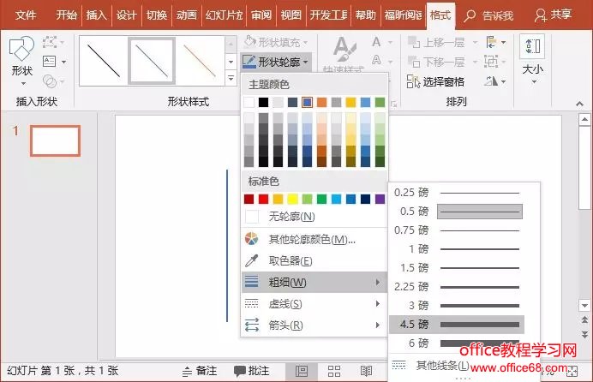Open the Format (格式) ribbon tab
Viewport: 593px width, 382px height.
[x=440, y=15]
